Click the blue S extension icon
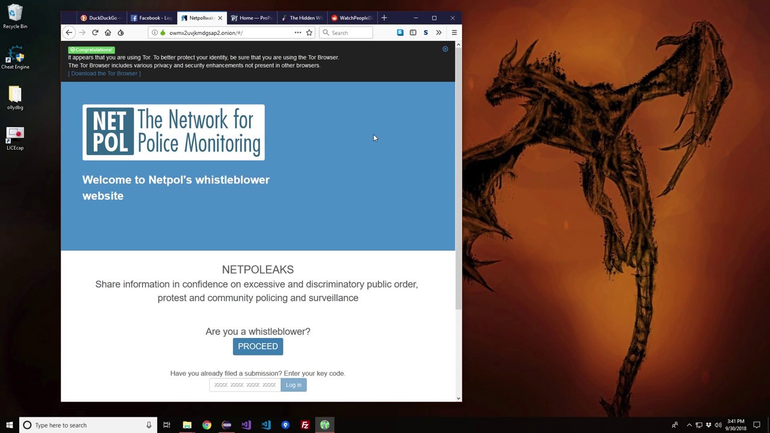 tap(400, 32)
